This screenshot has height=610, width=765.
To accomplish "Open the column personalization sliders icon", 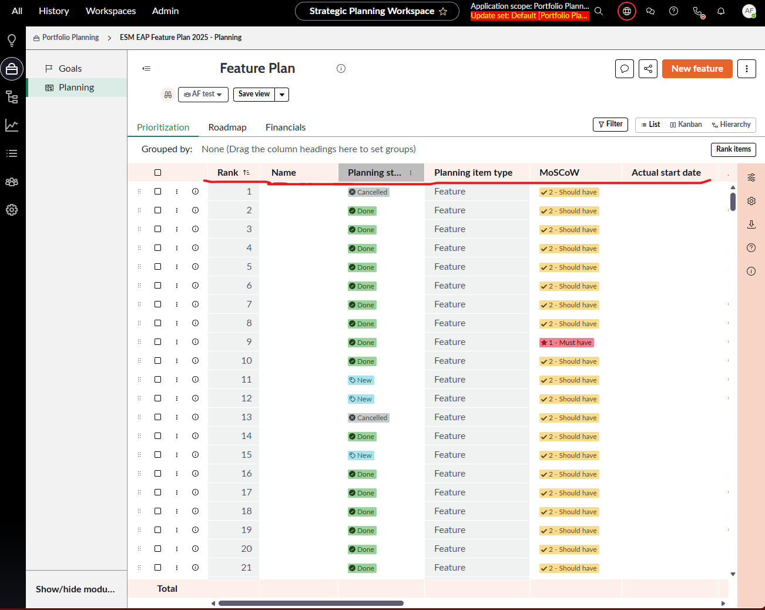I will coord(751,177).
